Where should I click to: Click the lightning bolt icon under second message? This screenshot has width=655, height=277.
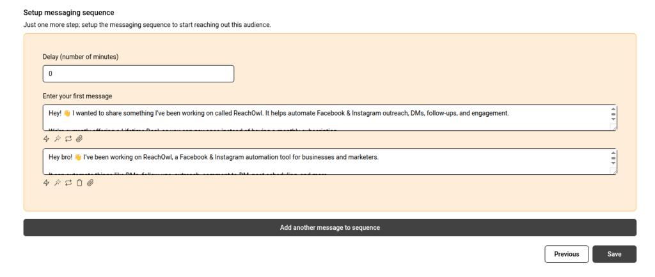pyautogui.click(x=46, y=183)
